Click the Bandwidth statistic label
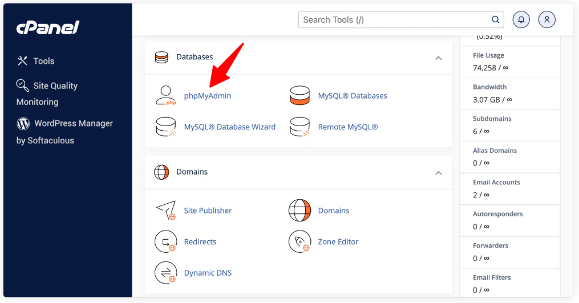Screen dimensions: 579x303 coord(489,87)
